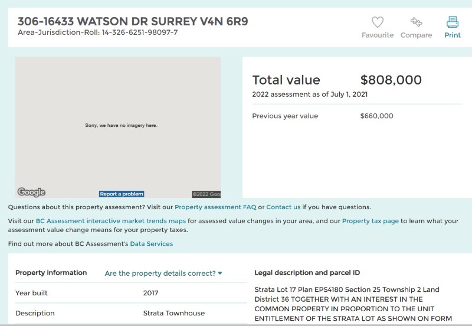Viewport: 472px width, 326px height.
Task: Open the Contact us link
Action: [283, 207]
